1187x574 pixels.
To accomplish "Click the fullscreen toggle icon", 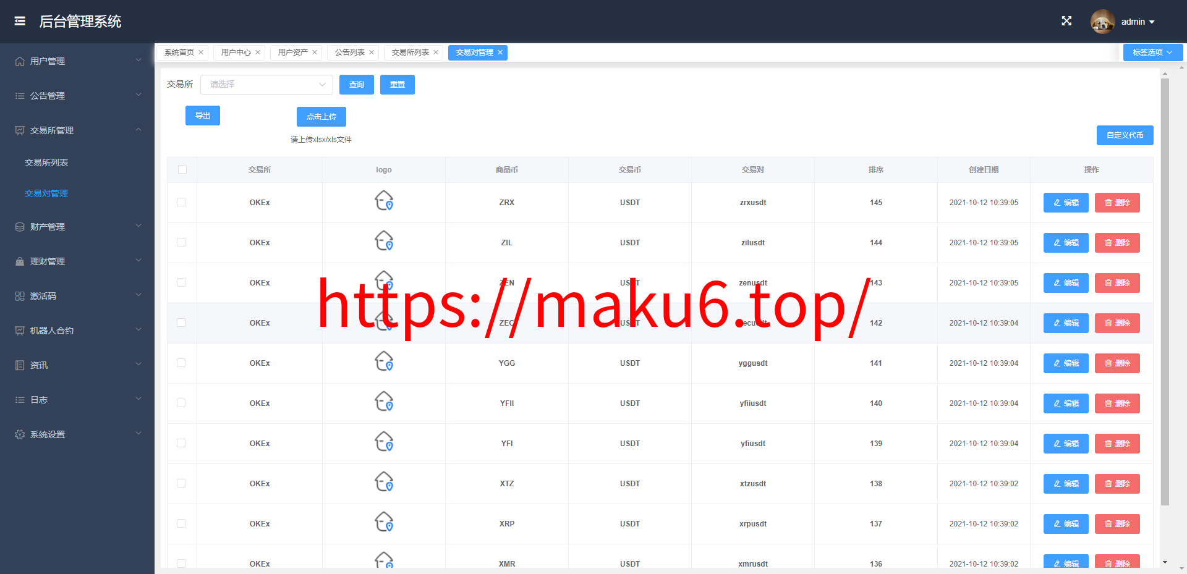I will [x=1066, y=21].
